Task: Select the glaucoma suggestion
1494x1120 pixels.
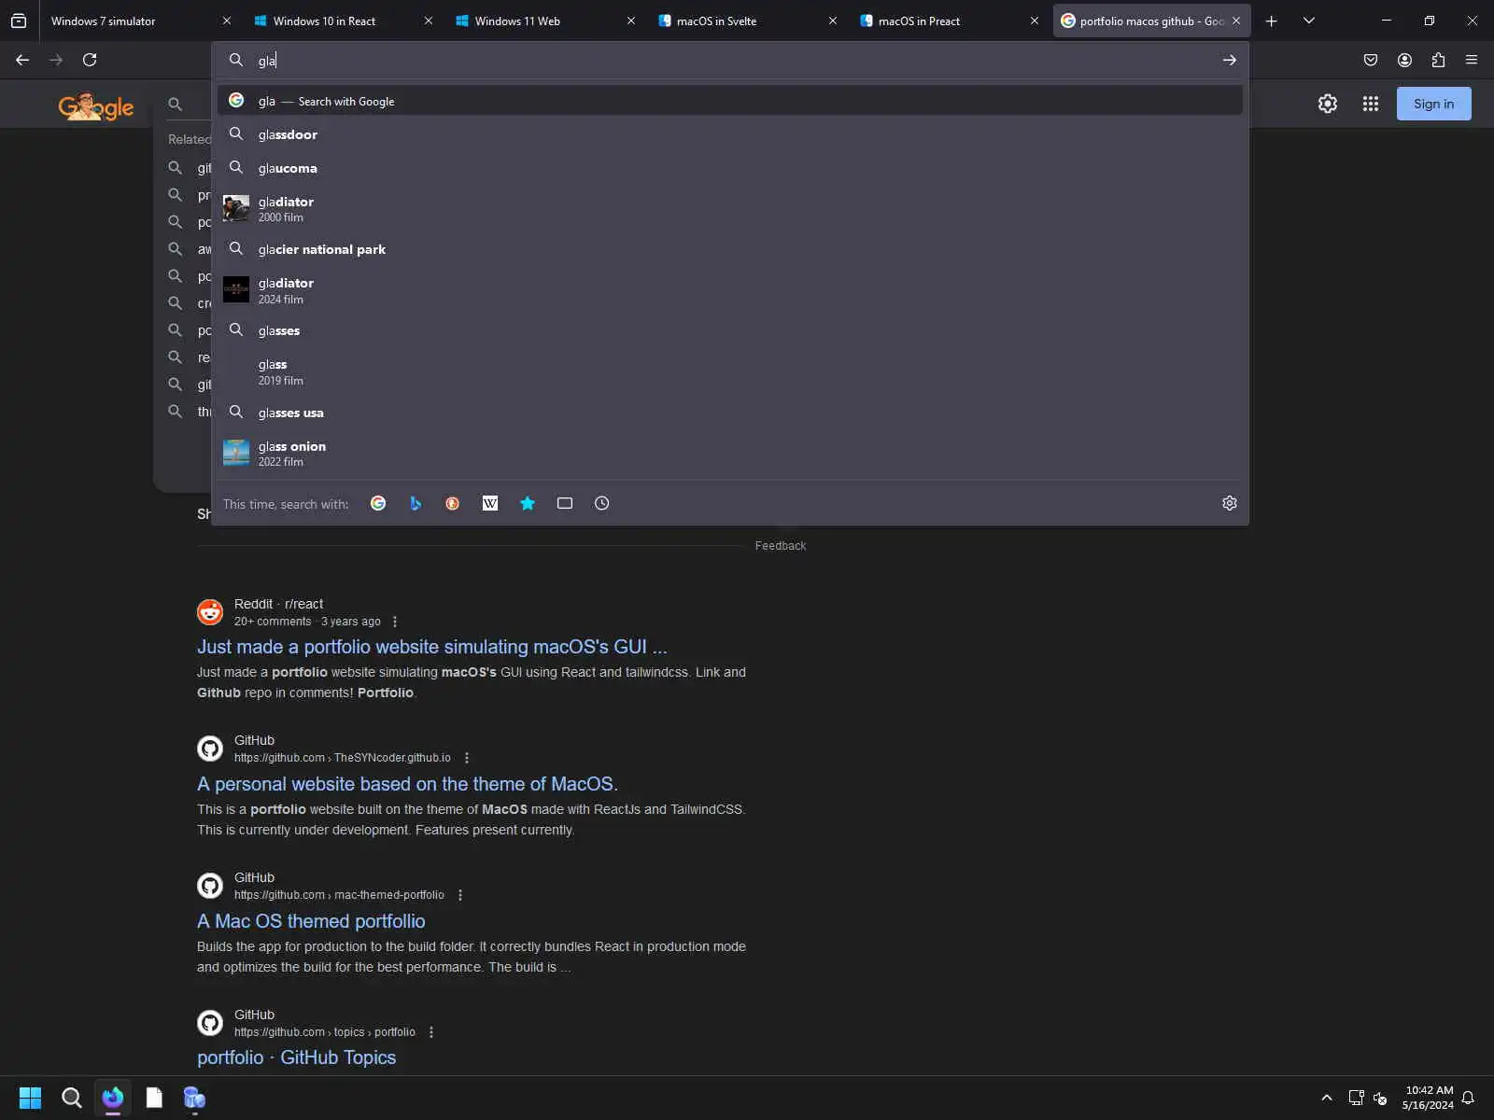Action: tap(730, 168)
